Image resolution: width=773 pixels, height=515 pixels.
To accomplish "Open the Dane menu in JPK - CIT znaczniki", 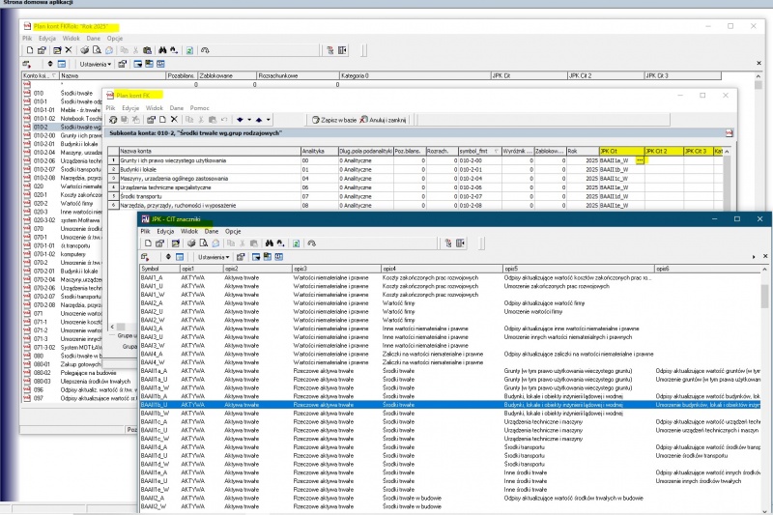I will click(x=210, y=232).
